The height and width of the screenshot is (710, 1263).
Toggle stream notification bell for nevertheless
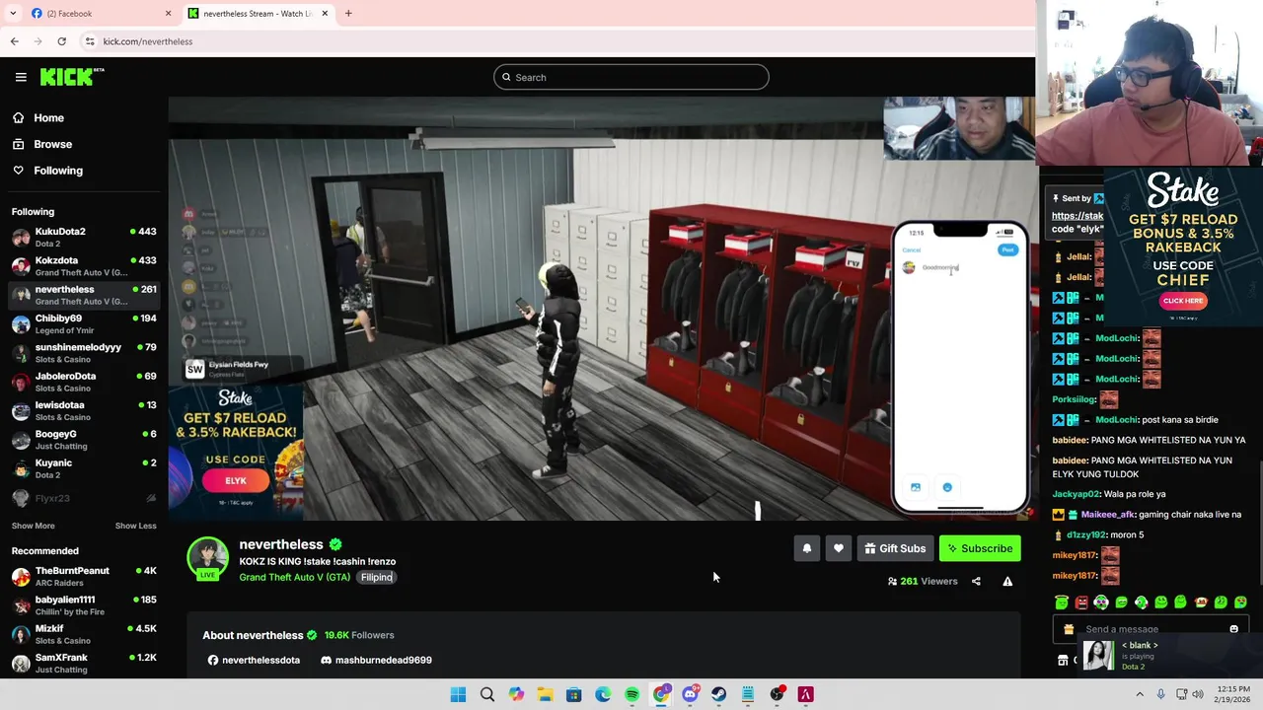click(807, 548)
